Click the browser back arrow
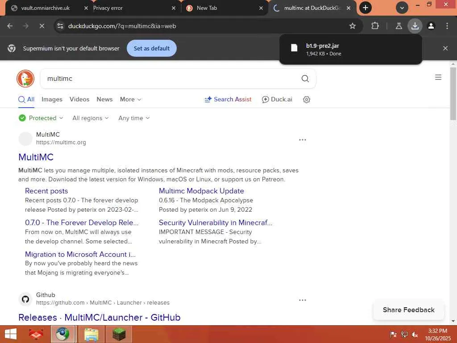The height and width of the screenshot is (343, 457). coord(10,26)
